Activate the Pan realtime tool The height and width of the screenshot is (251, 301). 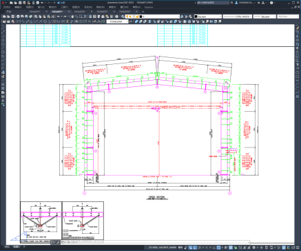[x=72, y=17]
